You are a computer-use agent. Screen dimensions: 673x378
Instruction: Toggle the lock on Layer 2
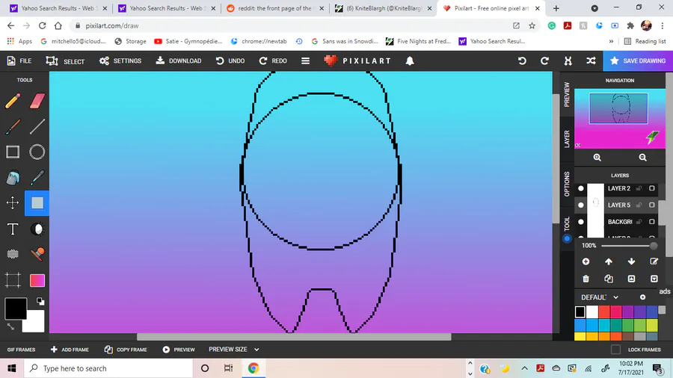[x=639, y=188]
